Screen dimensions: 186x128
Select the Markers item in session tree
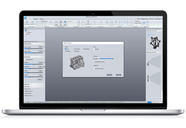click(x=29, y=32)
